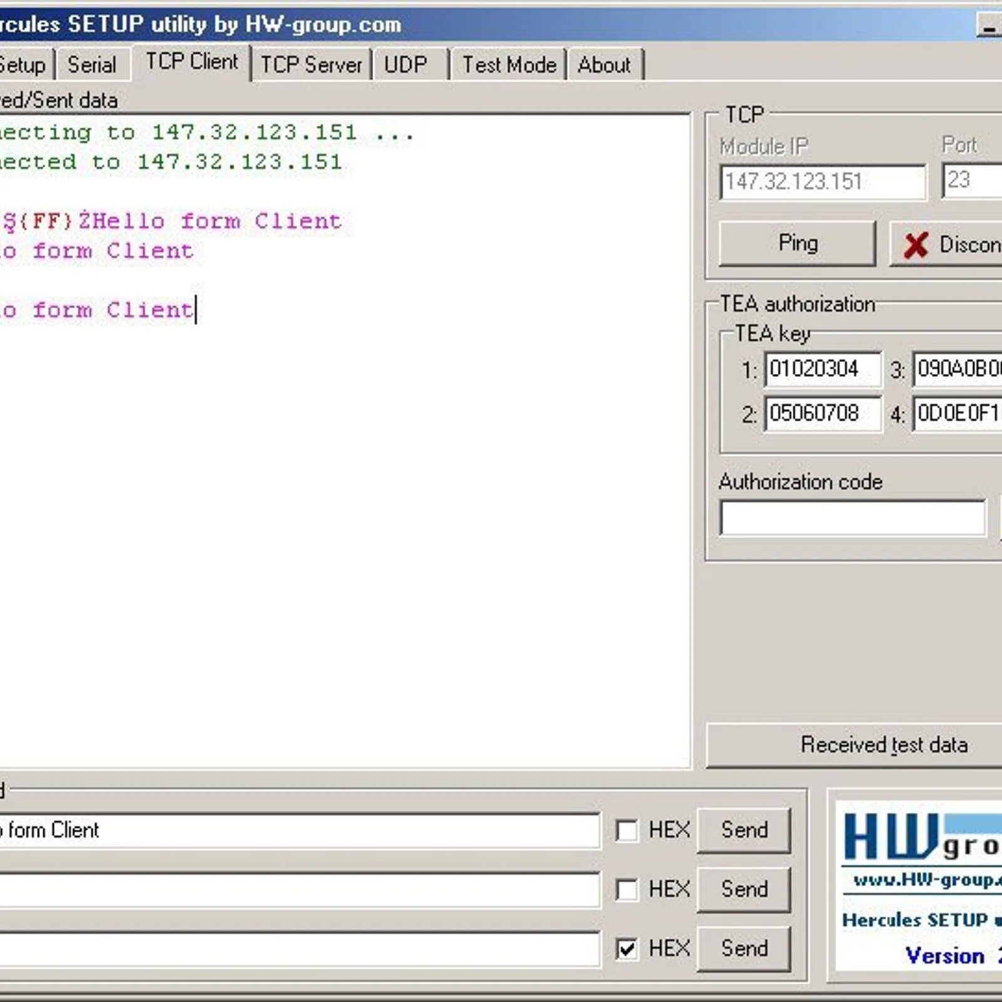Viewport: 1002px width, 1002px height.
Task: Click the Module IP address field
Action: [822, 182]
